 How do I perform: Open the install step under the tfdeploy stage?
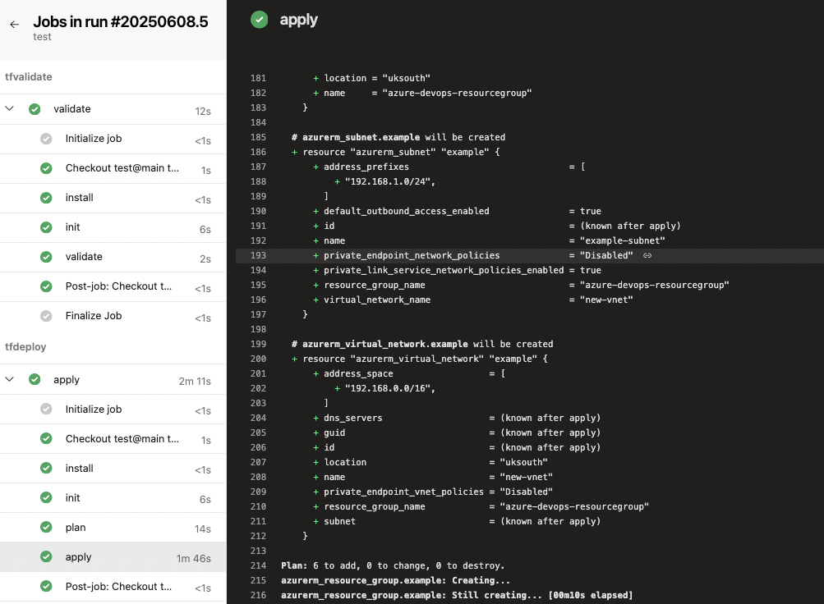[x=80, y=469]
